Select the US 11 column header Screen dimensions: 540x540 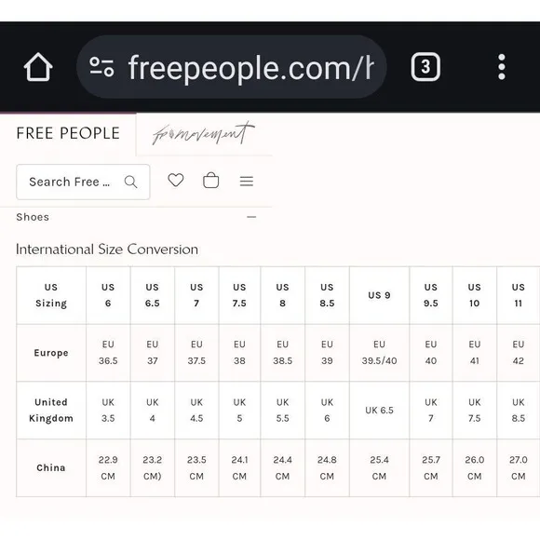[519, 295]
